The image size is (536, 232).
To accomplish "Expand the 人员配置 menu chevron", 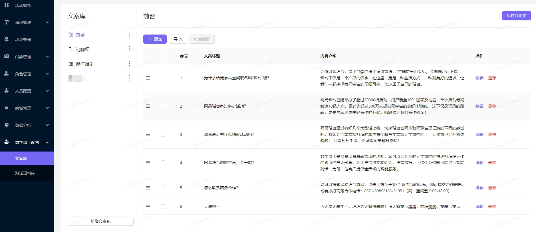I will [x=47, y=91].
